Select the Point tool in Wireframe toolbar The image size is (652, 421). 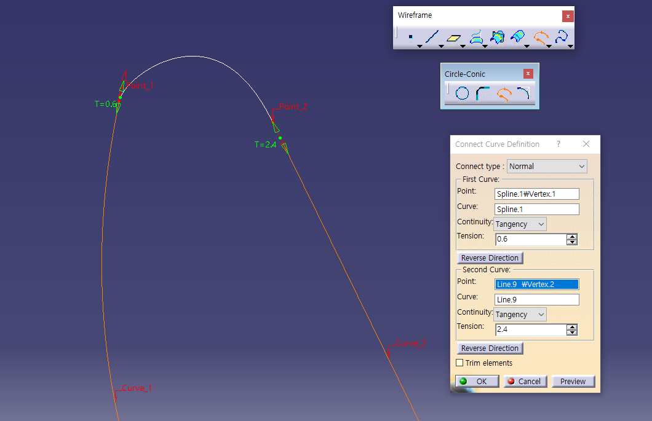tap(411, 37)
